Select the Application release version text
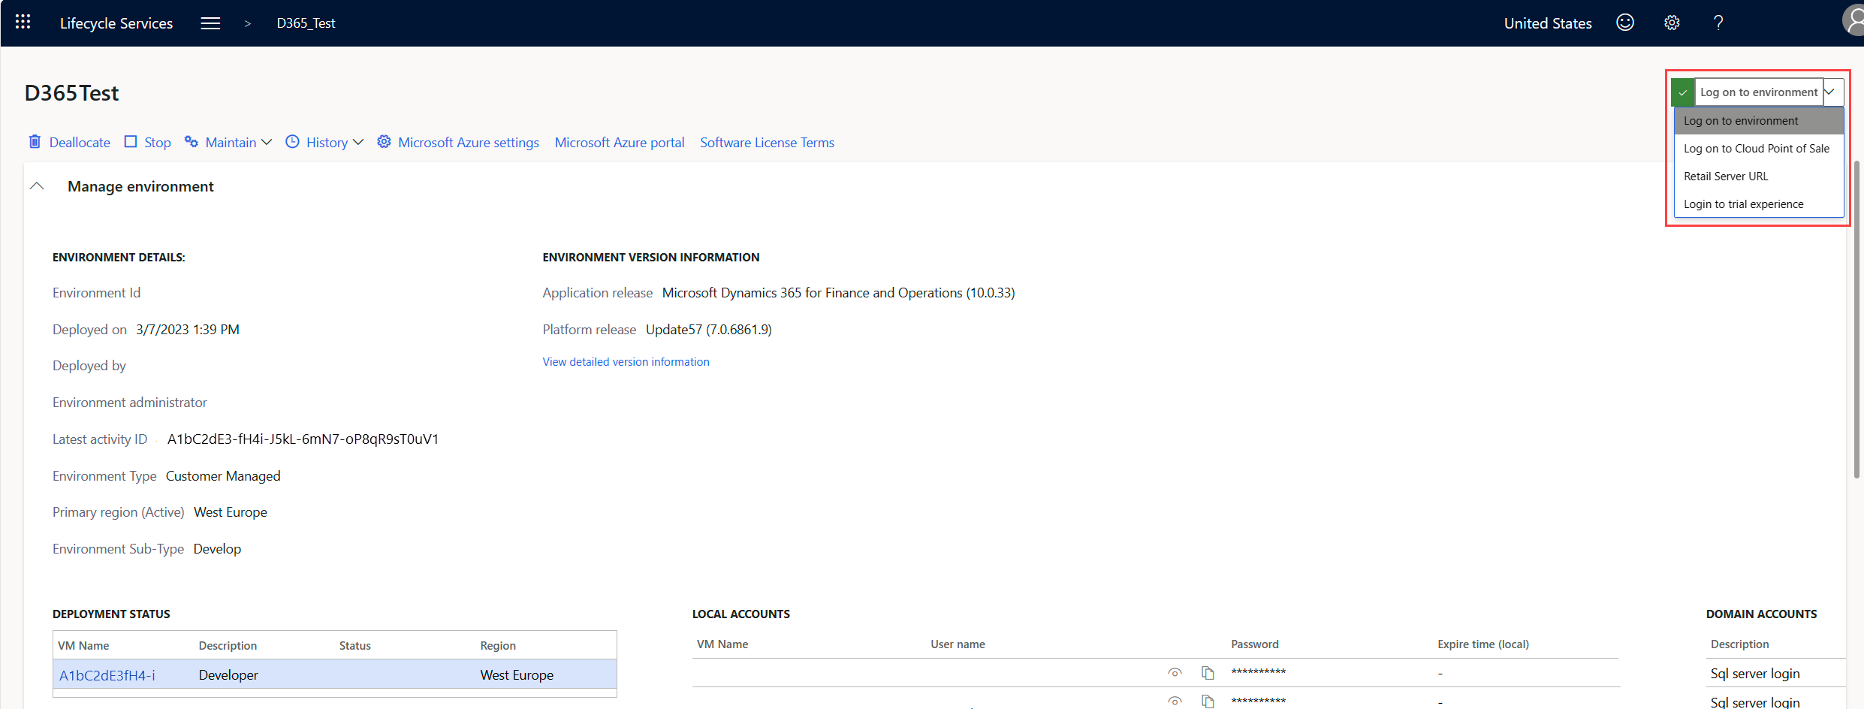1864x709 pixels. (x=838, y=293)
